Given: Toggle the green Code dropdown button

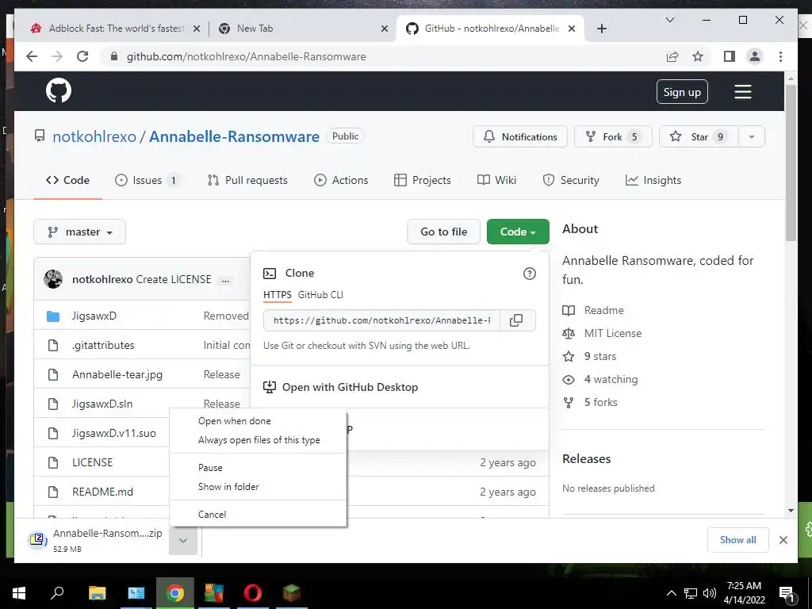Looking at the screenshot, I should pyautogui.click(x=518, y=232).
